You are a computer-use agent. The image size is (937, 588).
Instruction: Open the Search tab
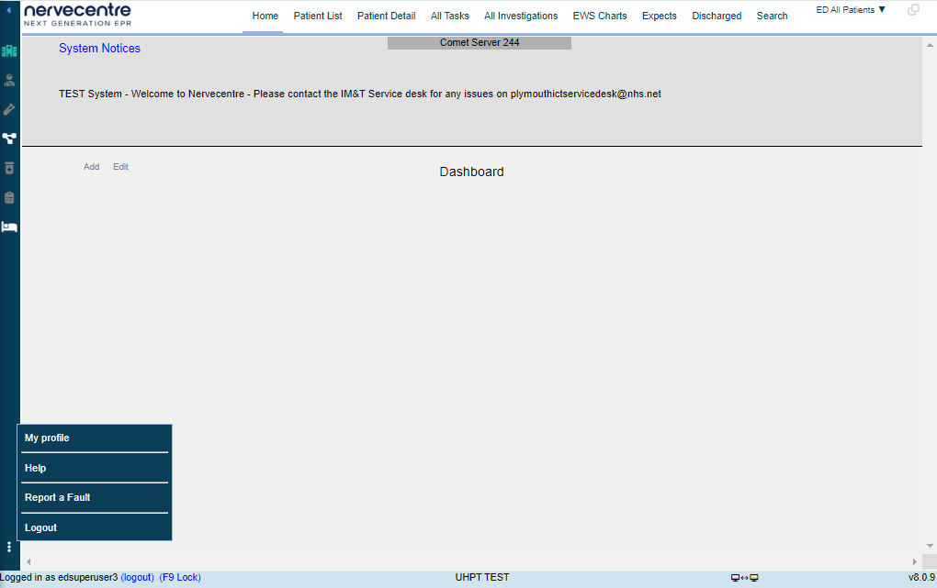772,17
